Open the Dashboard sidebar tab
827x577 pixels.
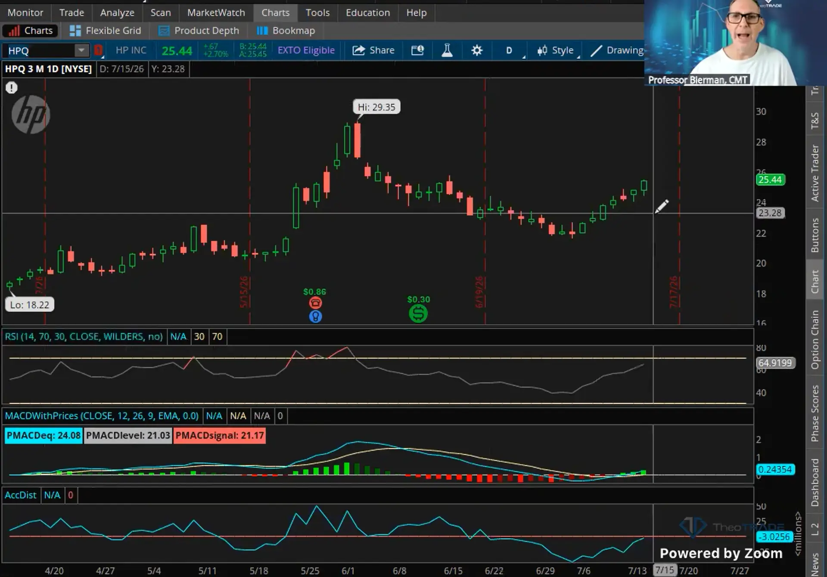pos(815,482)
